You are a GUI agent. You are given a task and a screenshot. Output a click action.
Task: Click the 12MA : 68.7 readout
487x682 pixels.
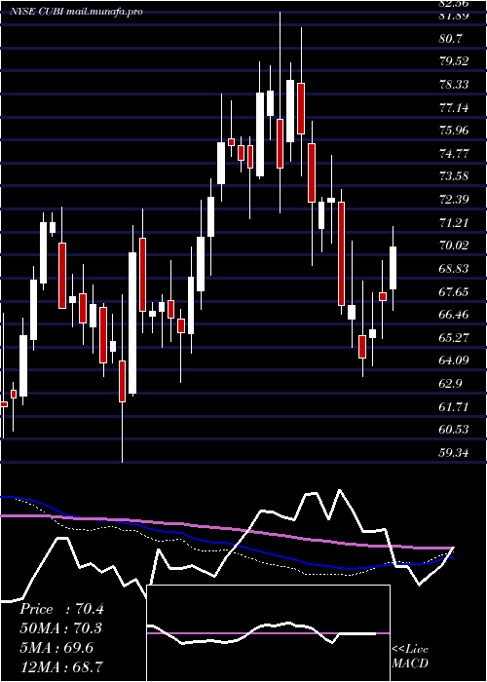(x=62, y=666)
